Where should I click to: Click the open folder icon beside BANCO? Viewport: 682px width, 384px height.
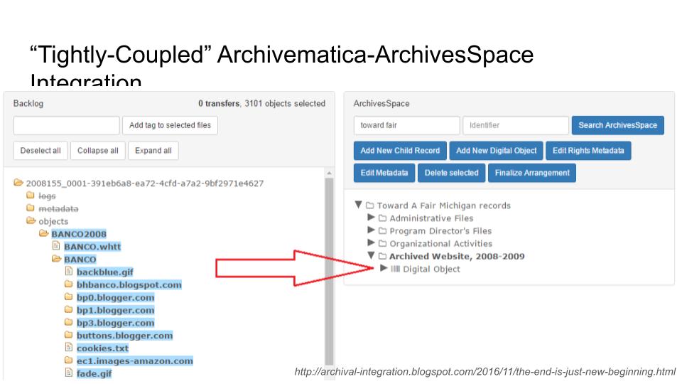pos(56,259)
